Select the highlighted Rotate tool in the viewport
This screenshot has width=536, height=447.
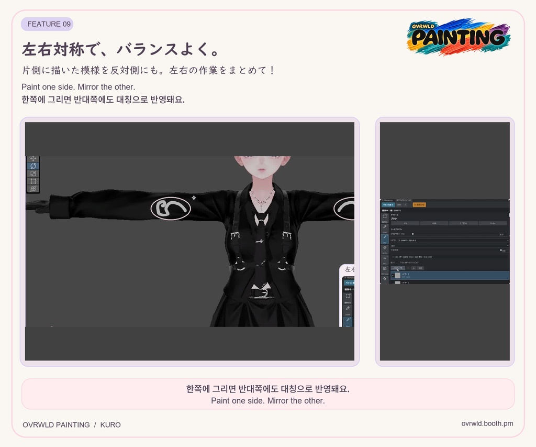(33, 166)
